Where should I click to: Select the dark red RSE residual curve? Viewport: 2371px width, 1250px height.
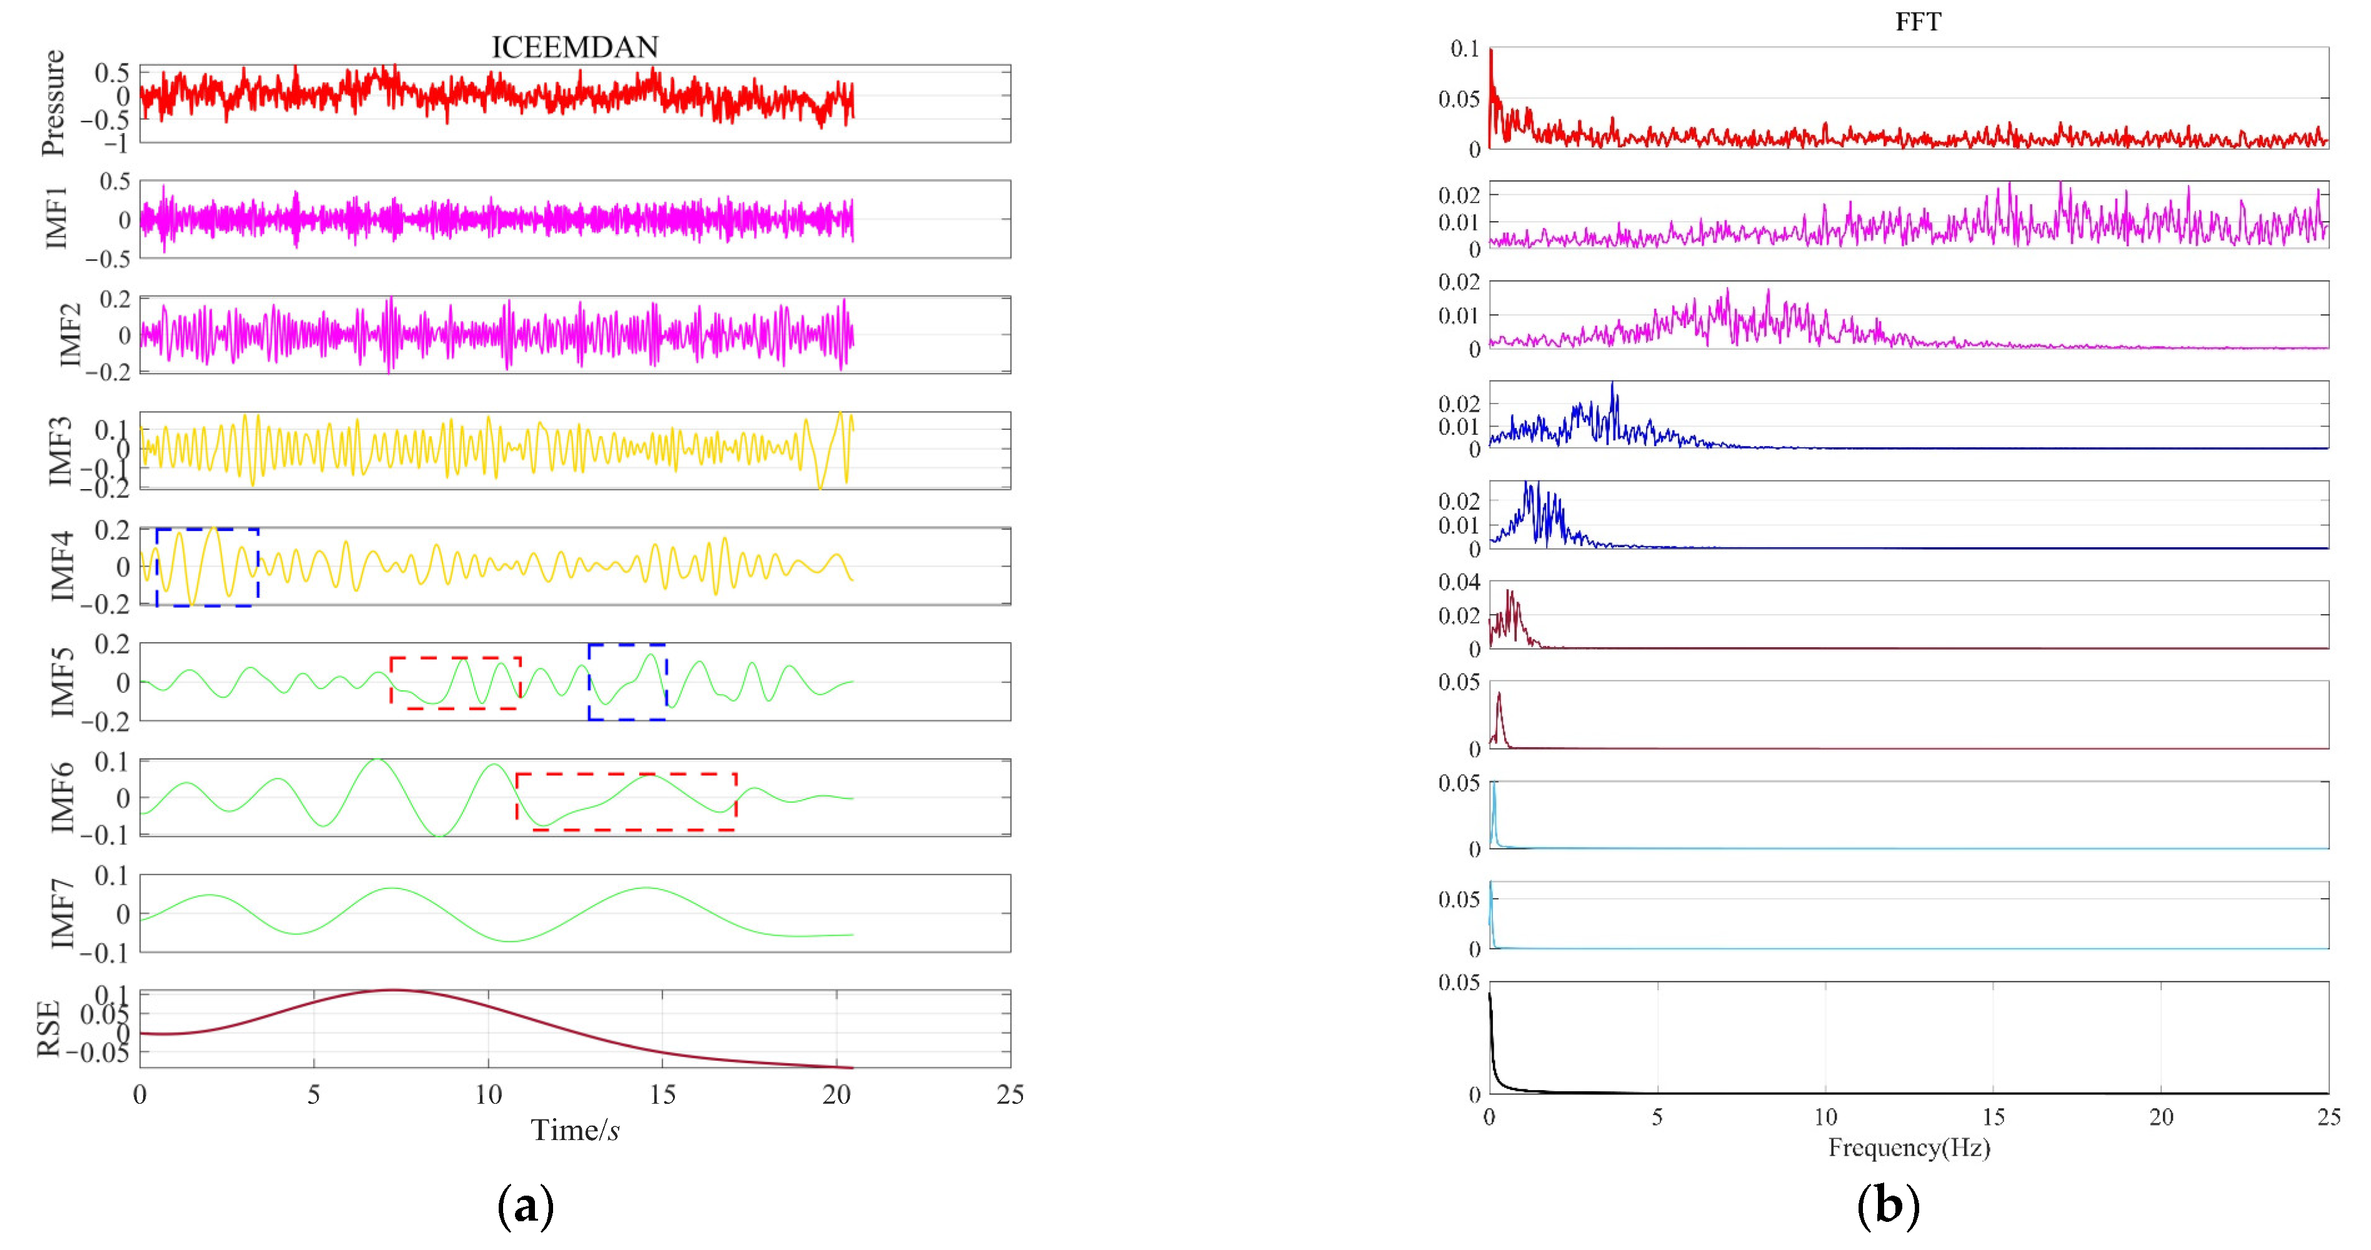[497, 1029]
